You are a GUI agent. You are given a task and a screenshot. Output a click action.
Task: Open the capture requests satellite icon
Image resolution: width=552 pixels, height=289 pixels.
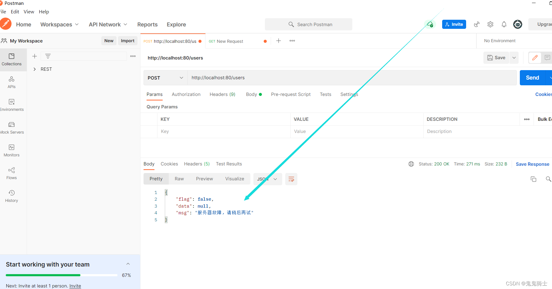pyautogui.click(x=477, y=24)
